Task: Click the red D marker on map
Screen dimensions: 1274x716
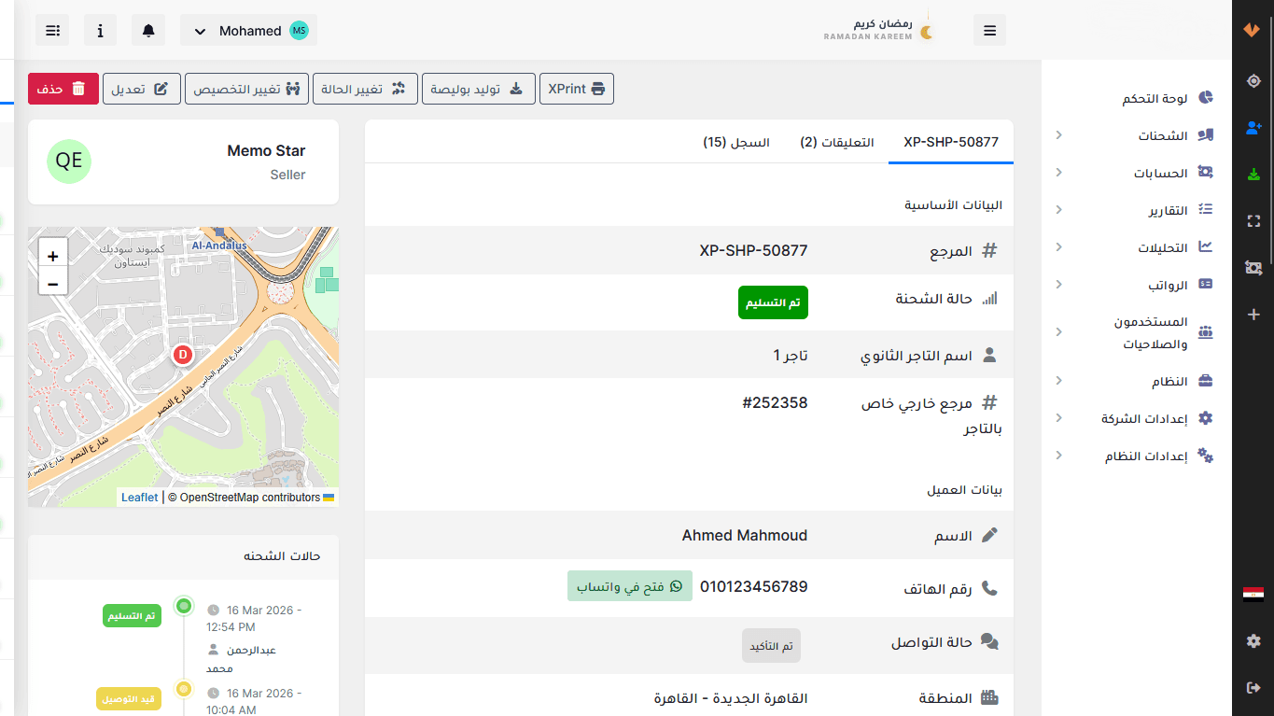Action: [x=183, y=354]
